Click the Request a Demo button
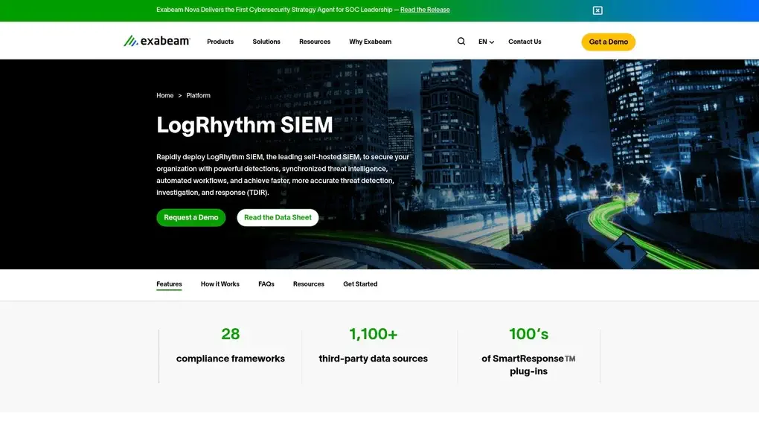The width and height of the screenshot is (759, 427). (x=190, y=217)
